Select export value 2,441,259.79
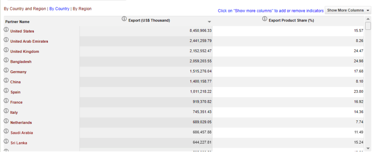The height and width of the screenshot is (152, 374). (x=201, y=41)
